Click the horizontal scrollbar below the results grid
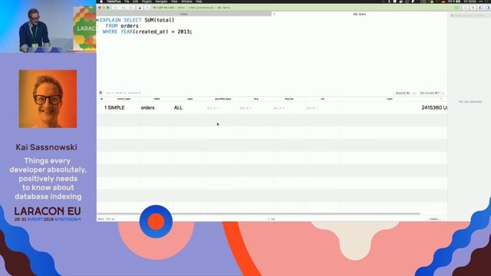 point(259,214)
